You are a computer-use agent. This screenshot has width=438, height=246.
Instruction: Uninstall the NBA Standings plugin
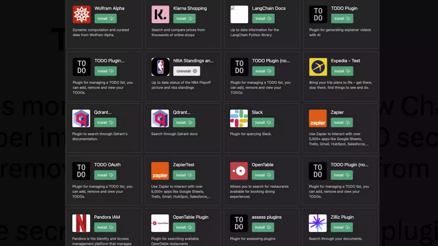187,71
